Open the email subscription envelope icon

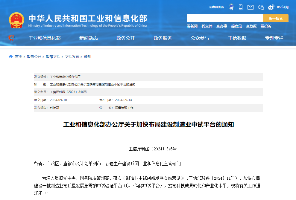coord(250,7)
